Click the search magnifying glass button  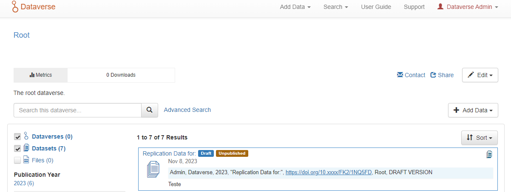[150, 110]
